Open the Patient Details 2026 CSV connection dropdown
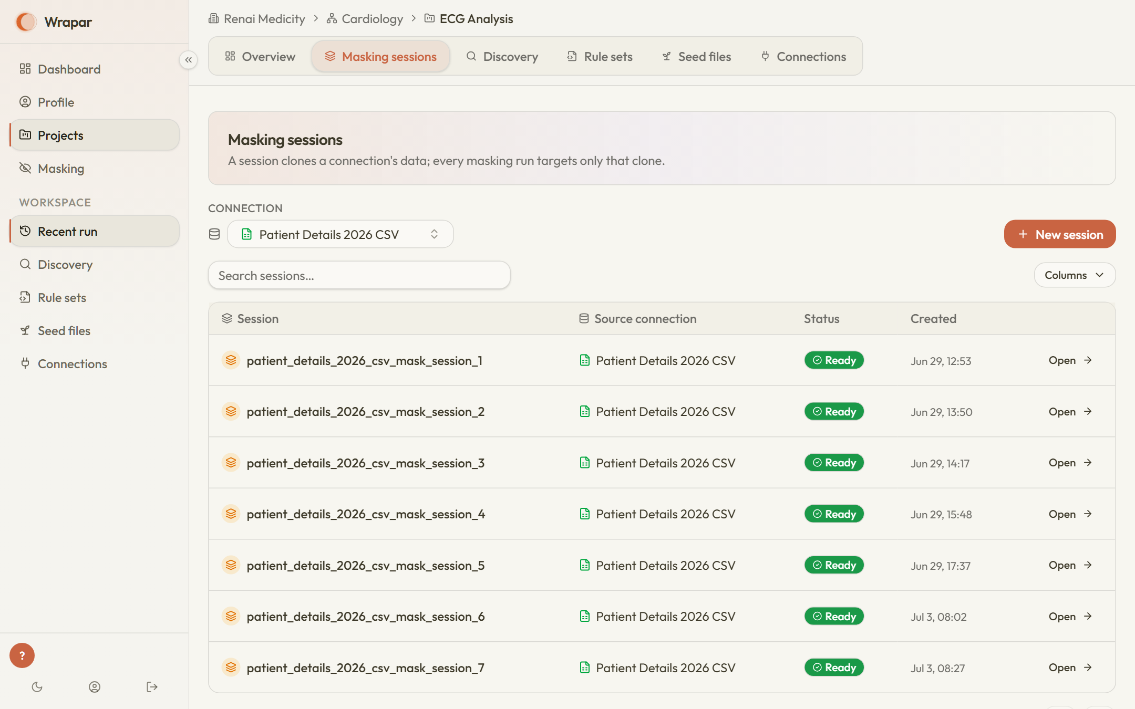Image resolution: width=1135 pixels, height=709 pixels. (x=340, y=234)
